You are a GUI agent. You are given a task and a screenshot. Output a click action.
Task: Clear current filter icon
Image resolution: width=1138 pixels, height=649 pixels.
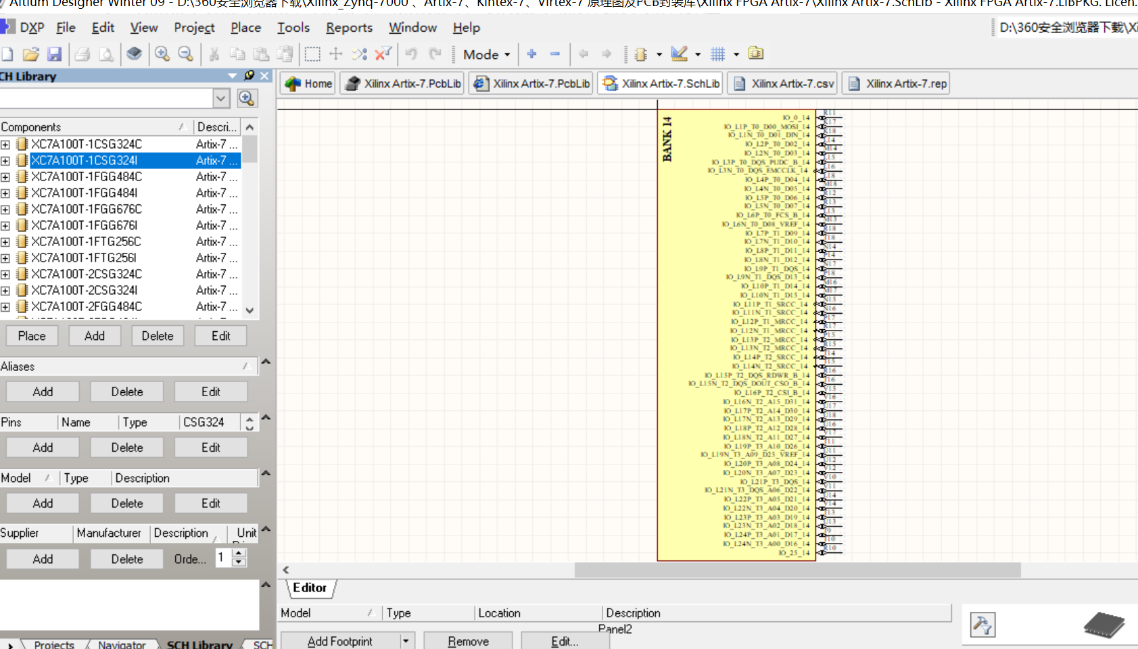[x=383, y=53]
